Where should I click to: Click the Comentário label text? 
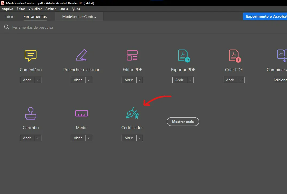pyautogui.click(x=31, y=70)
